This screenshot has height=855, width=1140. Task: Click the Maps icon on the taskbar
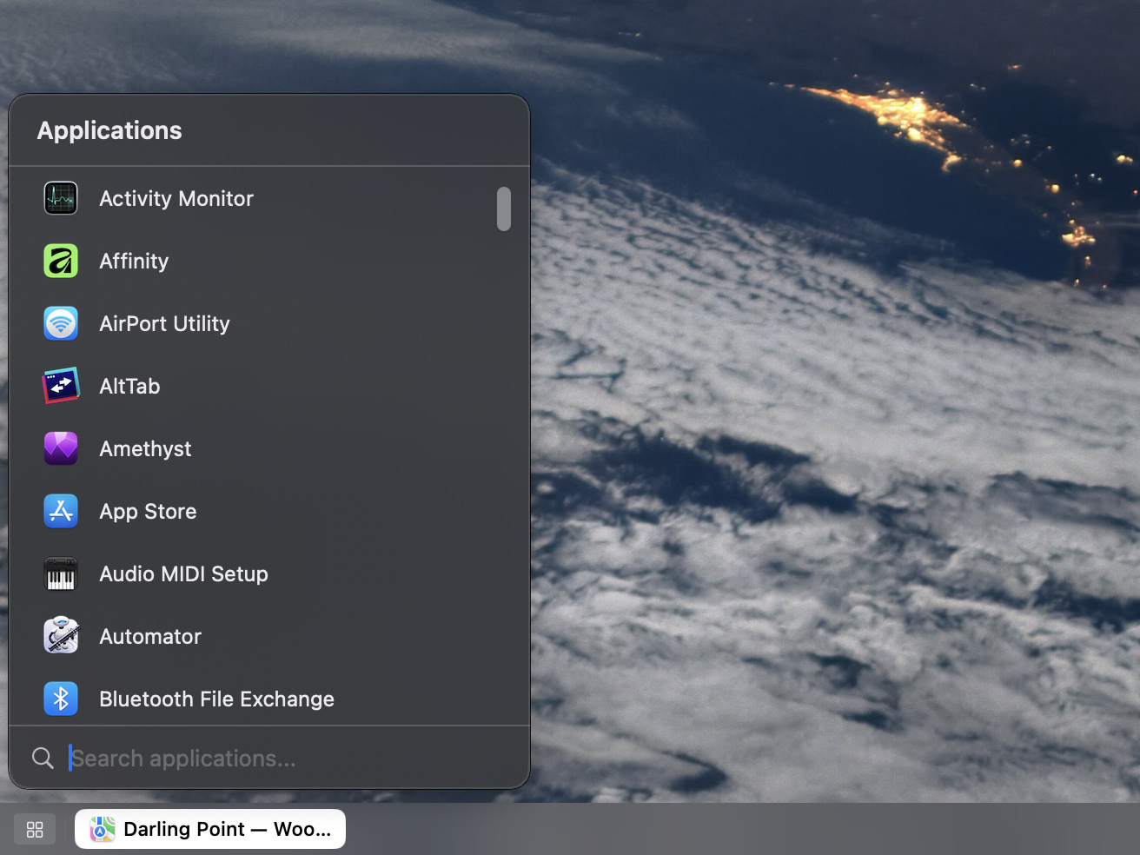point(103,829)
